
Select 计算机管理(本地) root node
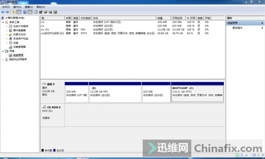(x=15, y=18)
